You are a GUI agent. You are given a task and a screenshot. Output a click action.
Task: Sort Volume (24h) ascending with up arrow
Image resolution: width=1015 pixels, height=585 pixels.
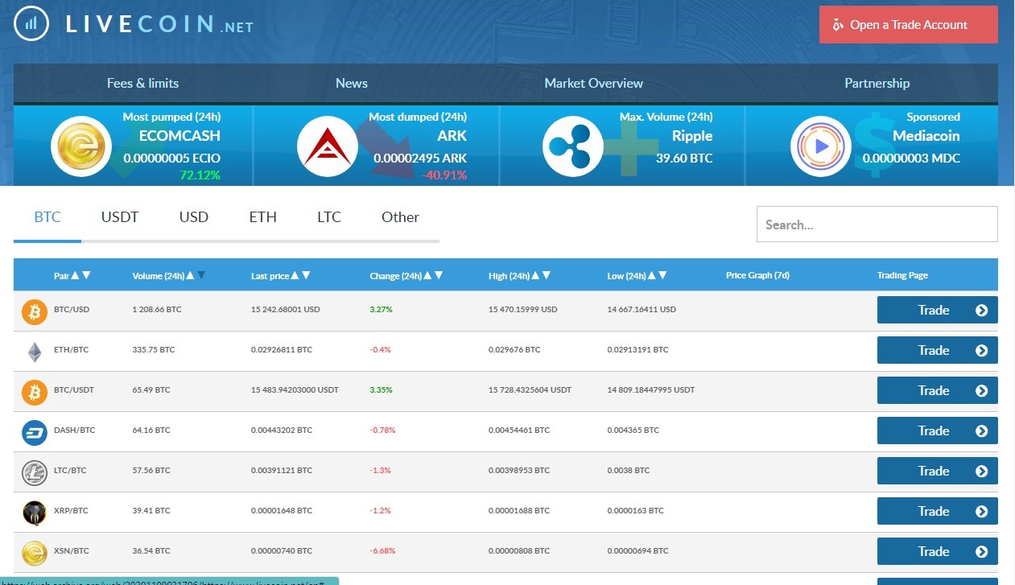point(190,275)
